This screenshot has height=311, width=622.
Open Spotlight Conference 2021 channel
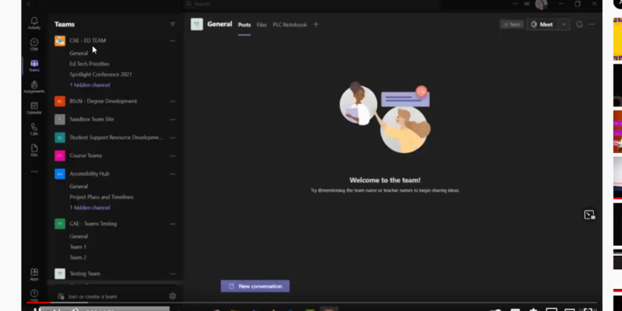pos(101,75)
